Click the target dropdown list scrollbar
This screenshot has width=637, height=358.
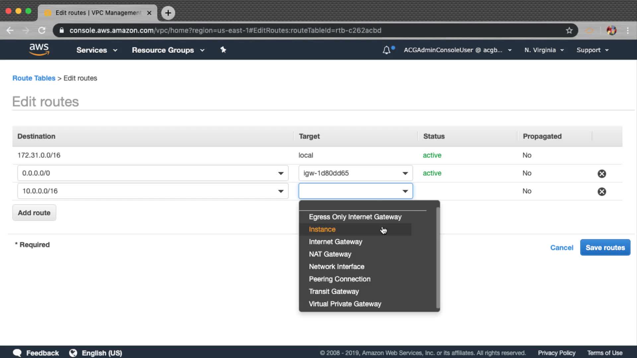[438, 259]
